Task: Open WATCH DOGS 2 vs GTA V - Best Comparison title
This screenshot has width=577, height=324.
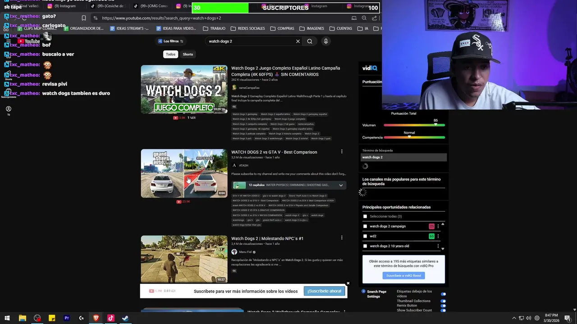Action: tap(274, 152)
